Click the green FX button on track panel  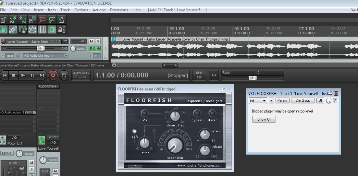[x=93, y=49]
